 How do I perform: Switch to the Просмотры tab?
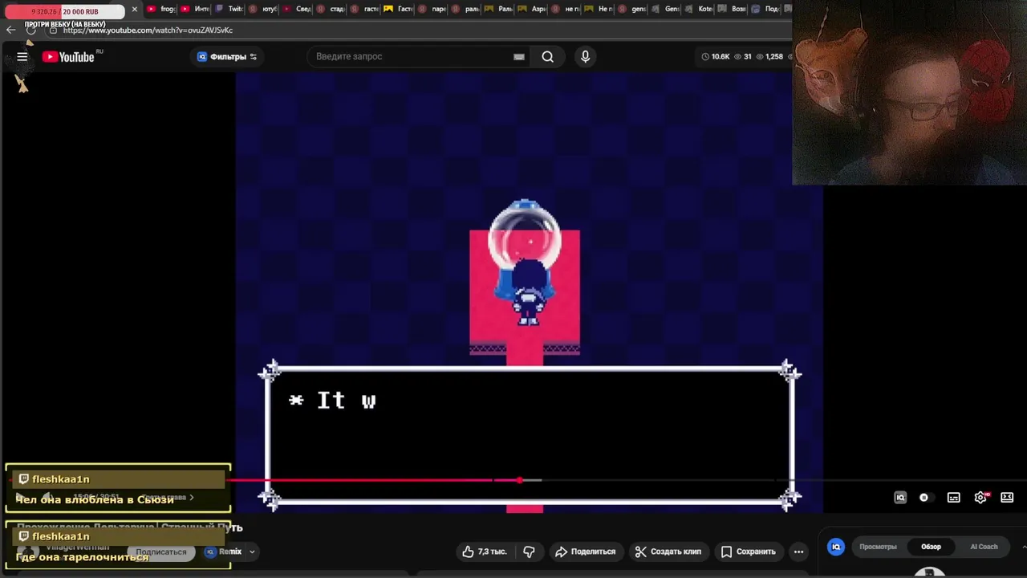coord(878,547)
